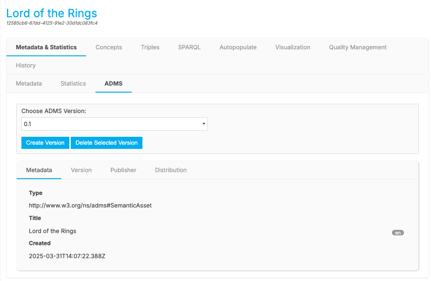Viewport: 431px width, 281px height.
Task: Click the SemanticAsset type URL text
Action: 90,206
